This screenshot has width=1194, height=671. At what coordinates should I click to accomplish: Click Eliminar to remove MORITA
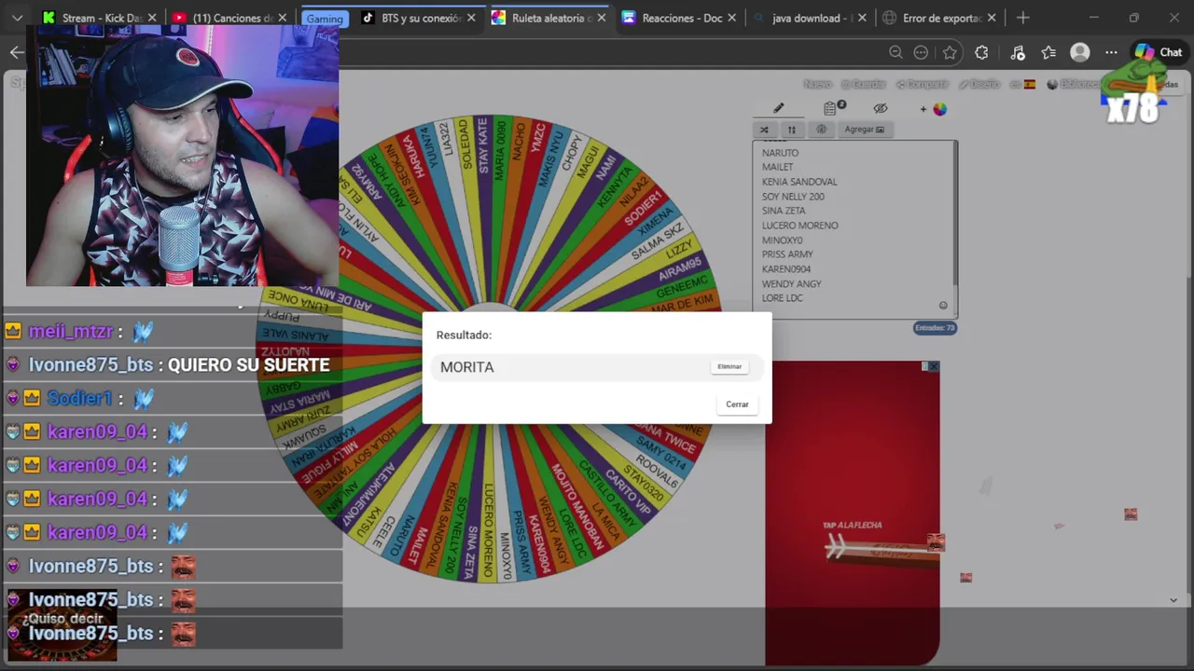click(729, 367)
